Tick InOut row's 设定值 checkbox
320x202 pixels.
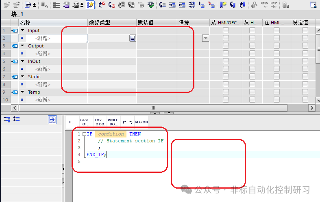coord(305,61)
